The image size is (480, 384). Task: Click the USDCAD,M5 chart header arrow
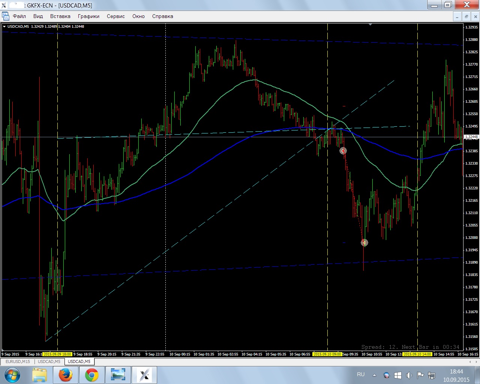pos(4,26)
